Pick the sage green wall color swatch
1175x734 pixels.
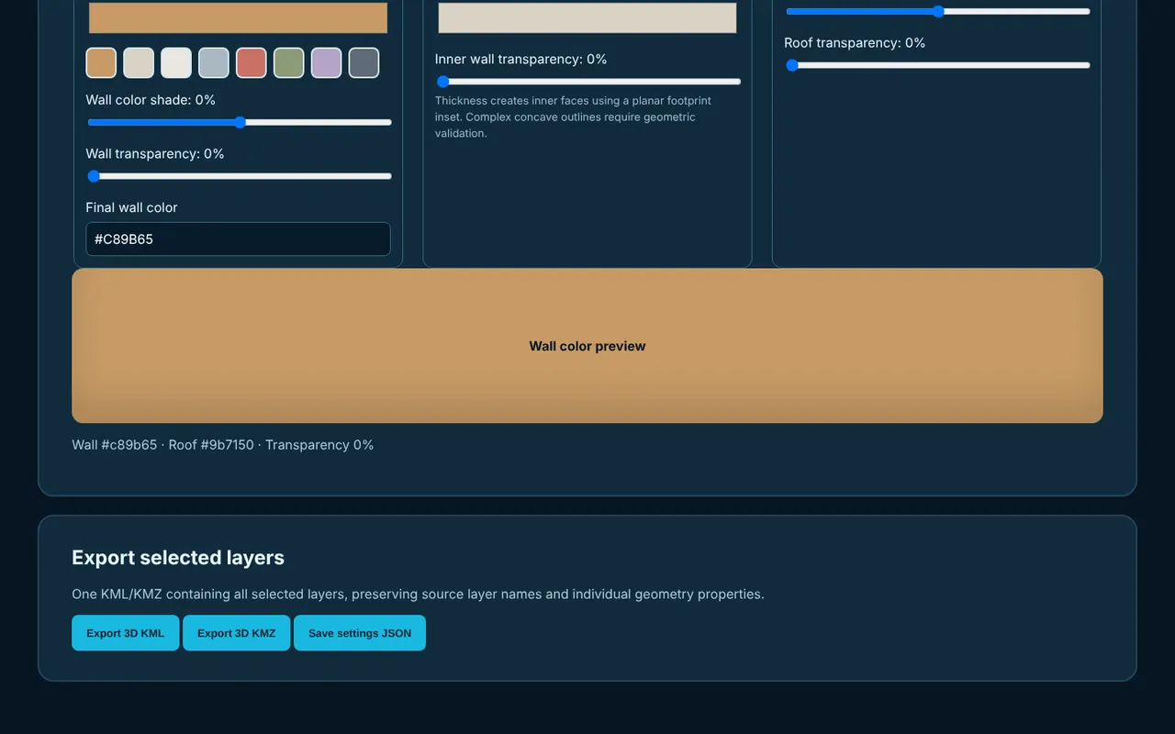pyautogui.click(x=289, y=63)
